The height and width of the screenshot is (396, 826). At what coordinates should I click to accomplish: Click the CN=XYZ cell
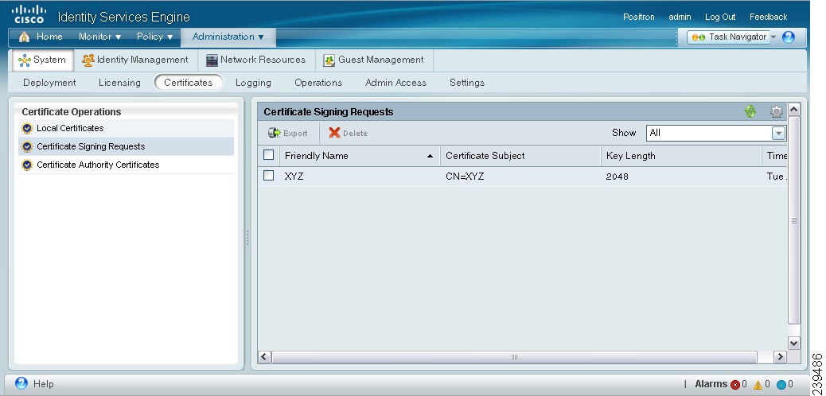465,177
